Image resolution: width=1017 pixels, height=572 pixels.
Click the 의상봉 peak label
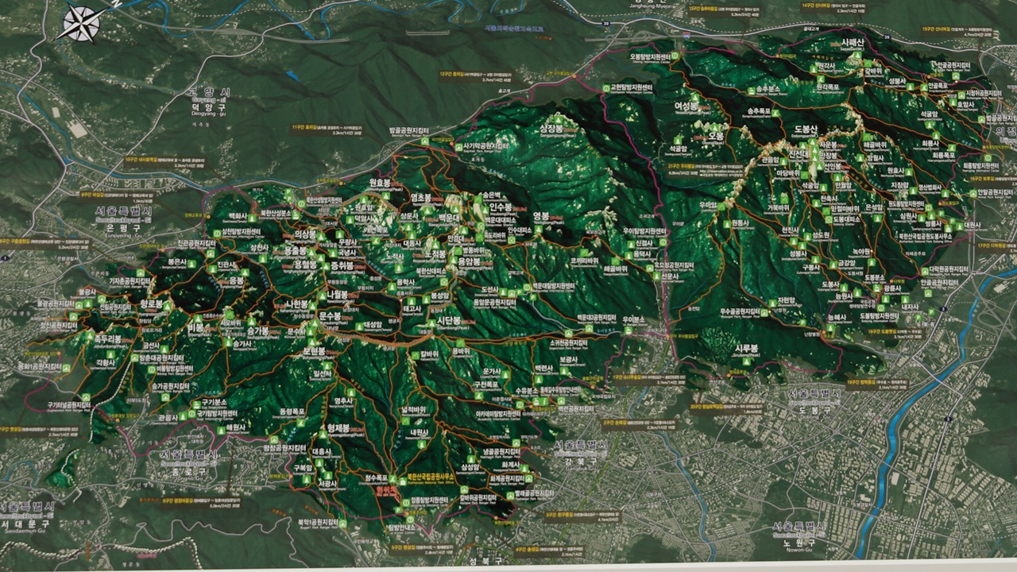click(304, 234)
